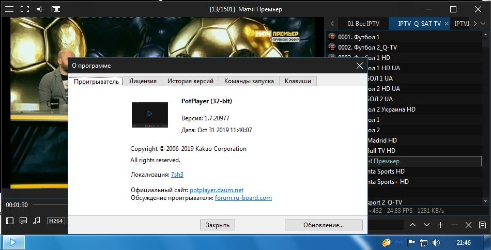The height and width of the screenshot is (250, 491).
Task: Click the fullscreen brackets icon in title bar
Action: click(x=24, y=9)
